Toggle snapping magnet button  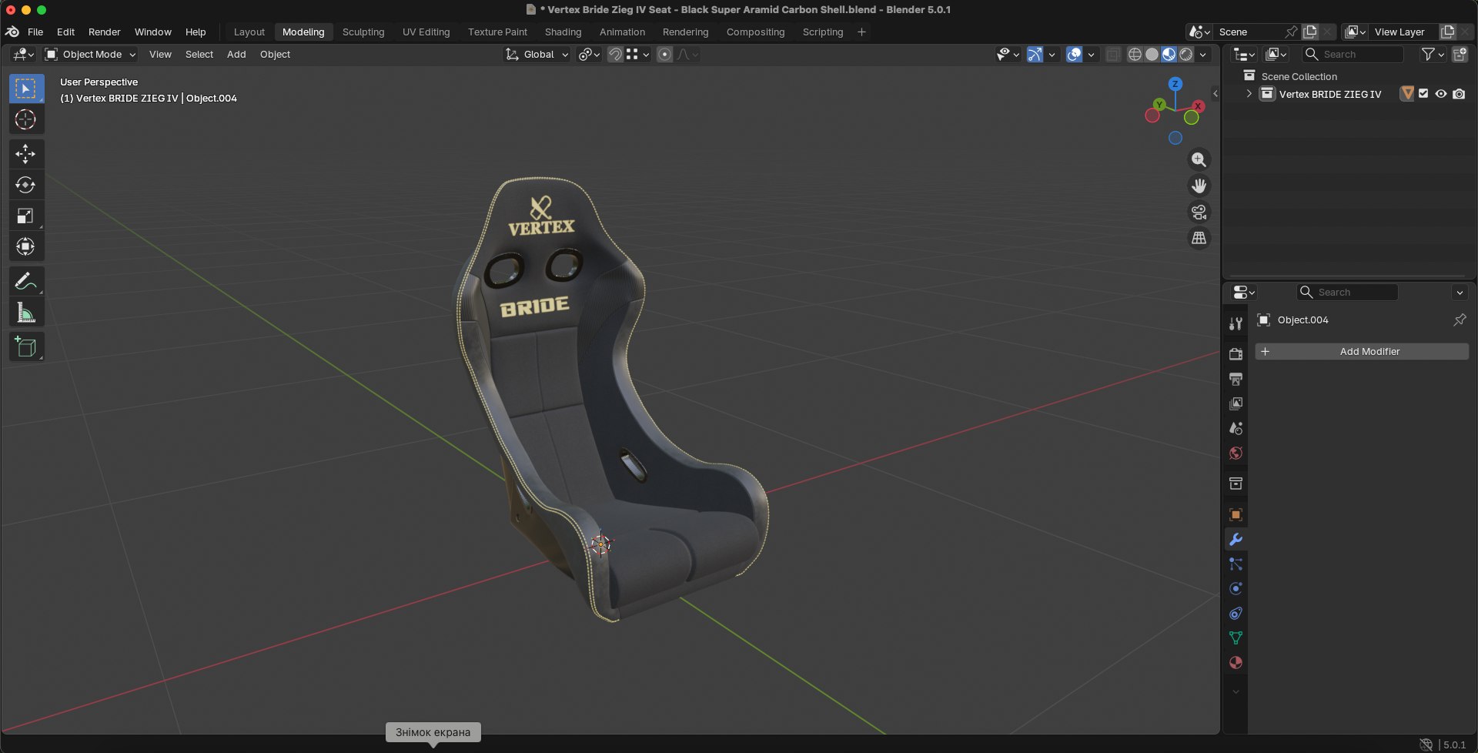point(614,54)
